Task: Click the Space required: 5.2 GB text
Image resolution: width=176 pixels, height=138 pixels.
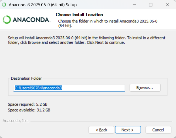Action: pyautogui.click(x=27, y=104)
